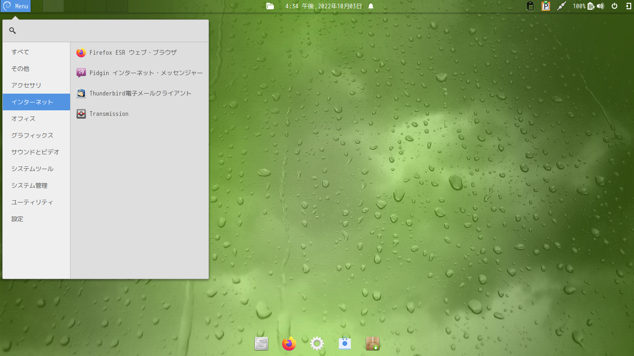634x356 pixels.
Task: Switch to first workspace in pager
Action: click(x=53, y=6)
